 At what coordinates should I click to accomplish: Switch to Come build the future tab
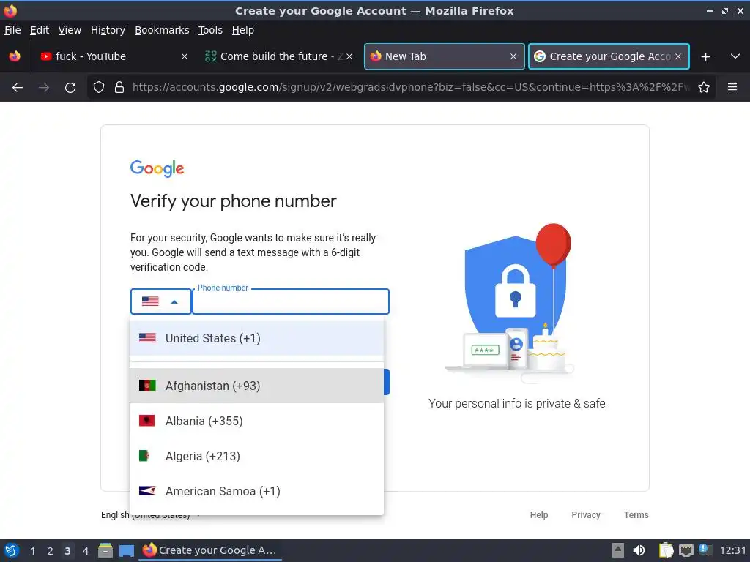(x=279, y=56)
